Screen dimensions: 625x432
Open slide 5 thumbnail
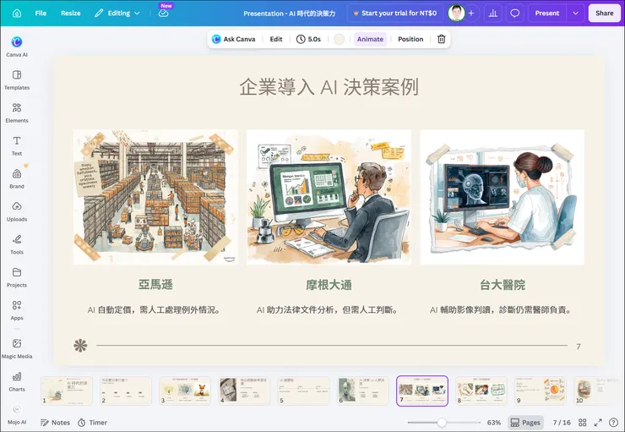[x=303, y=391]
